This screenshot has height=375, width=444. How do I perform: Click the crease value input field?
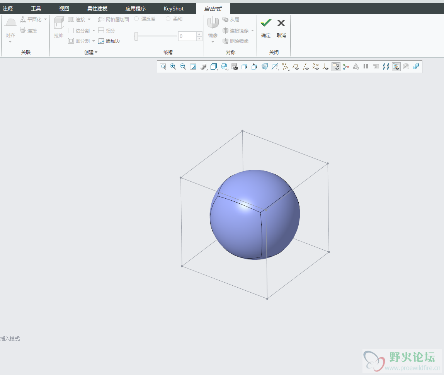pyautogui.click(x=187, y=36)
